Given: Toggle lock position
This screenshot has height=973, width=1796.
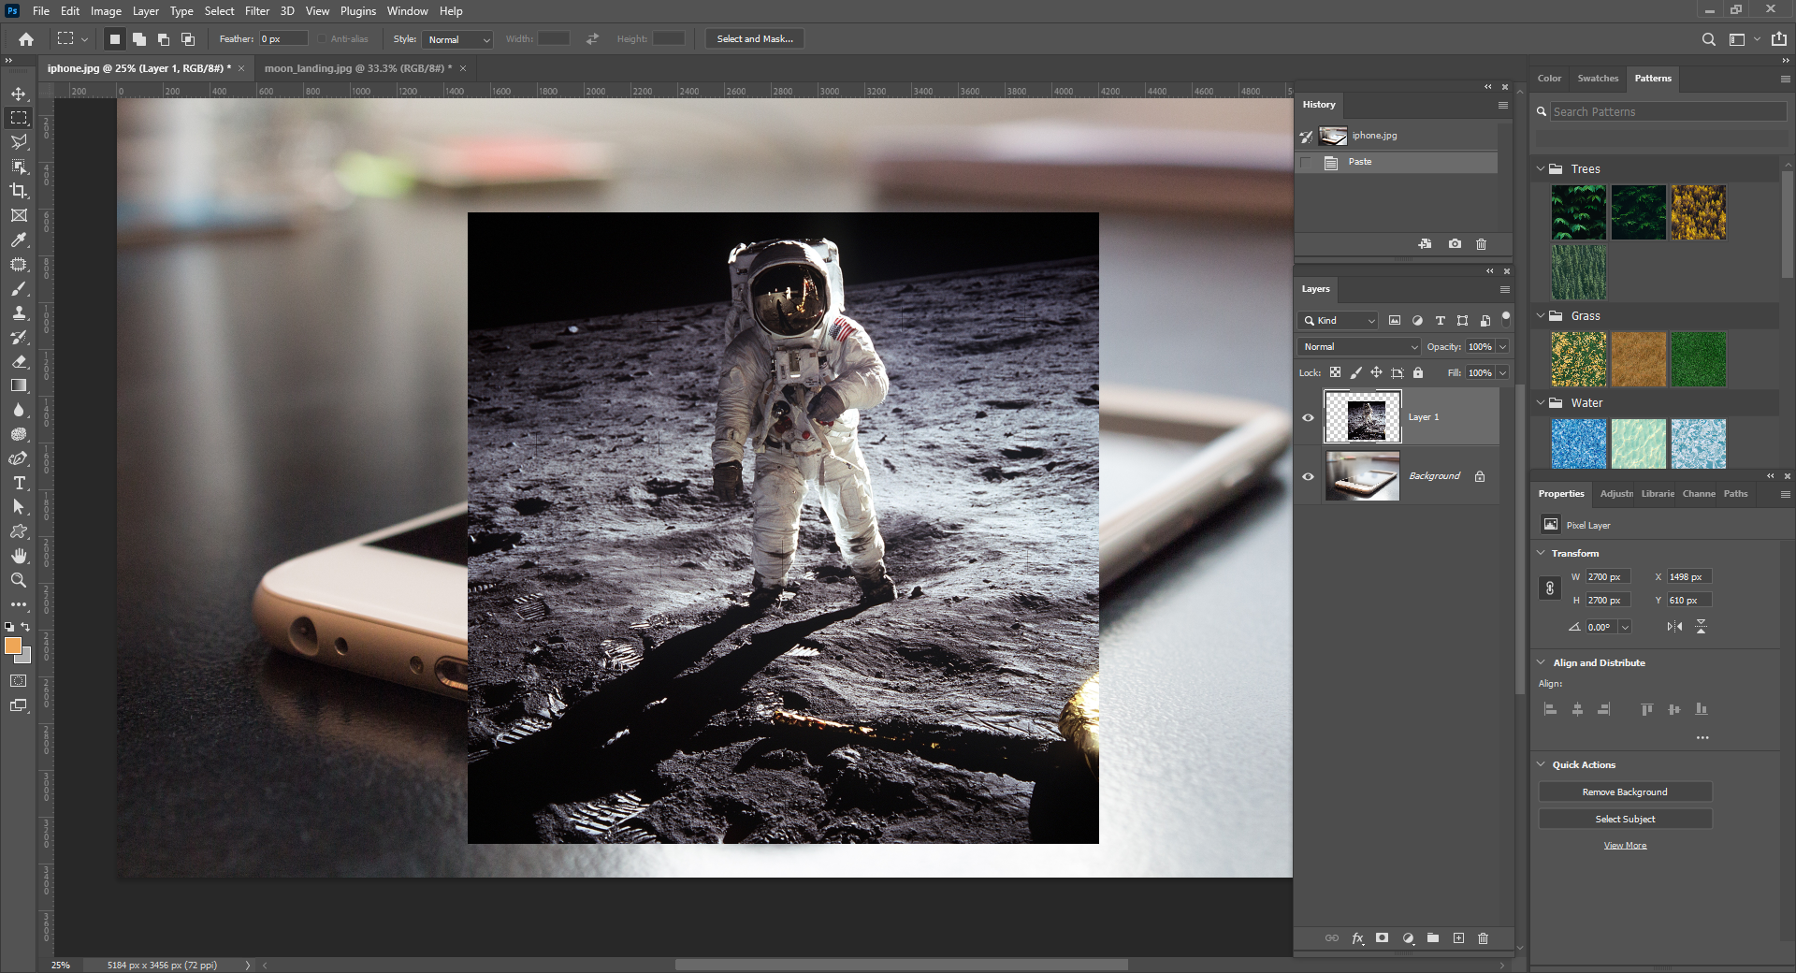Looking at the screenshot, I should (1377, 372).
